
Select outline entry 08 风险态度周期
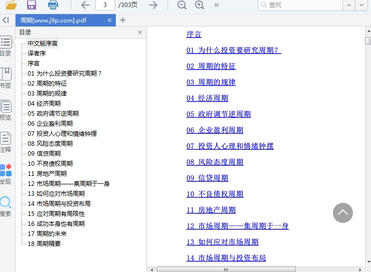(50, 144)
